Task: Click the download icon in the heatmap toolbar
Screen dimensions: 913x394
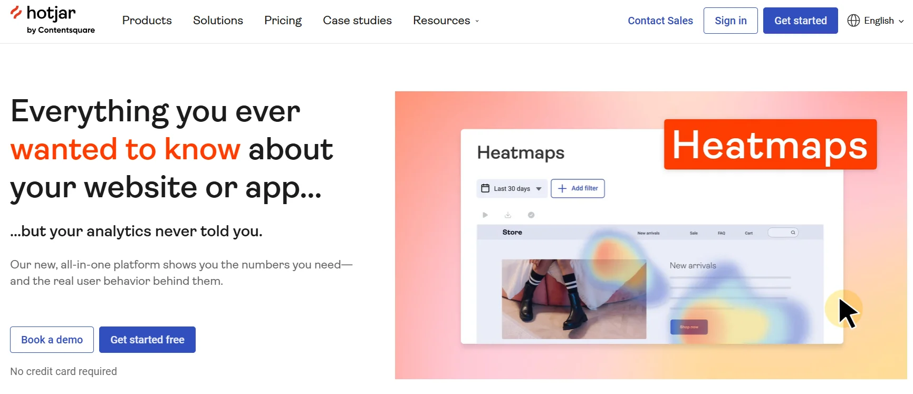Action: pyautogui.click(x=508, y=215)
